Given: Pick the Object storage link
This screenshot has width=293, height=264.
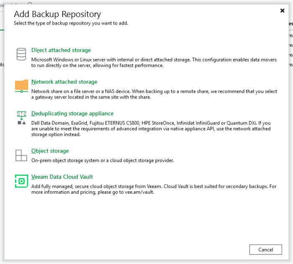Looking at the screenshot, I should click(50, 151).
